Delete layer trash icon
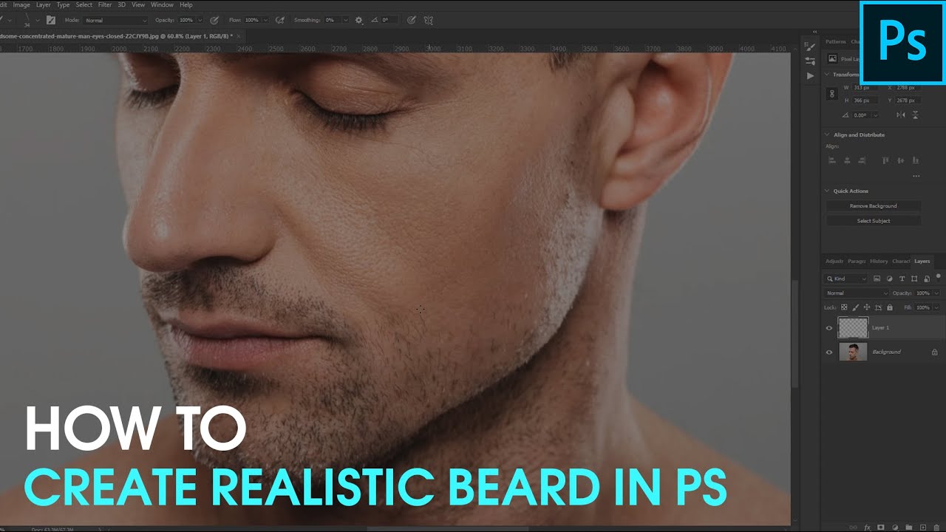The height and width of the screenshot is (532, 946). (x=936, y=528)
